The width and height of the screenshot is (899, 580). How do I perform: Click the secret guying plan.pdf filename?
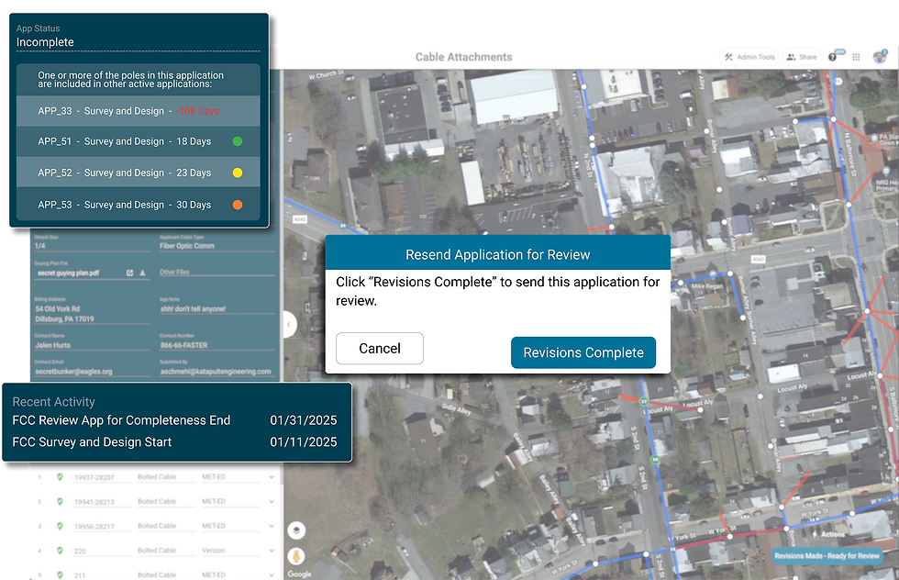click(68, 273)
